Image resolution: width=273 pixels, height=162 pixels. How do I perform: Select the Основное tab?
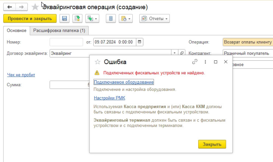coord(17,31)
